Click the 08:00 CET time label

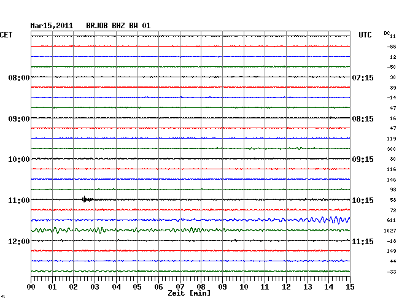tap(19, 77)
